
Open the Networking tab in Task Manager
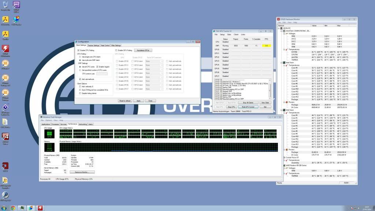[x=83, y=125]
